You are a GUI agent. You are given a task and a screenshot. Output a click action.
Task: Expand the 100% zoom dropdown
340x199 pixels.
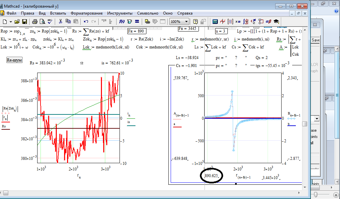click(186, 22)
